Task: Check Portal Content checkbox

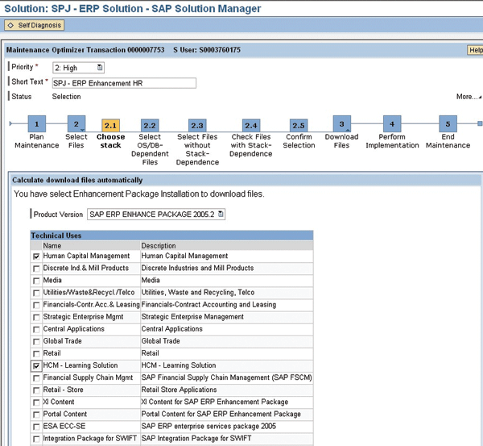Action: tap(36, 415)
